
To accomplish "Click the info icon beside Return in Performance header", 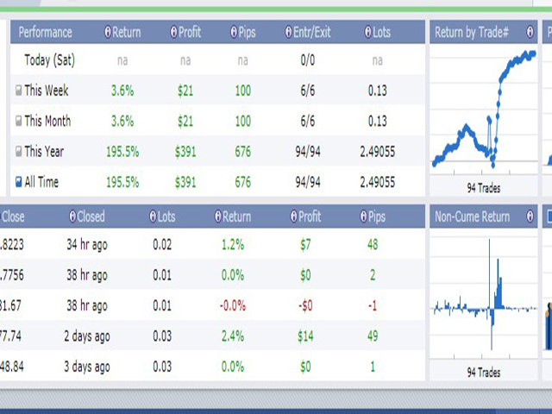I will tap(108, 32).
